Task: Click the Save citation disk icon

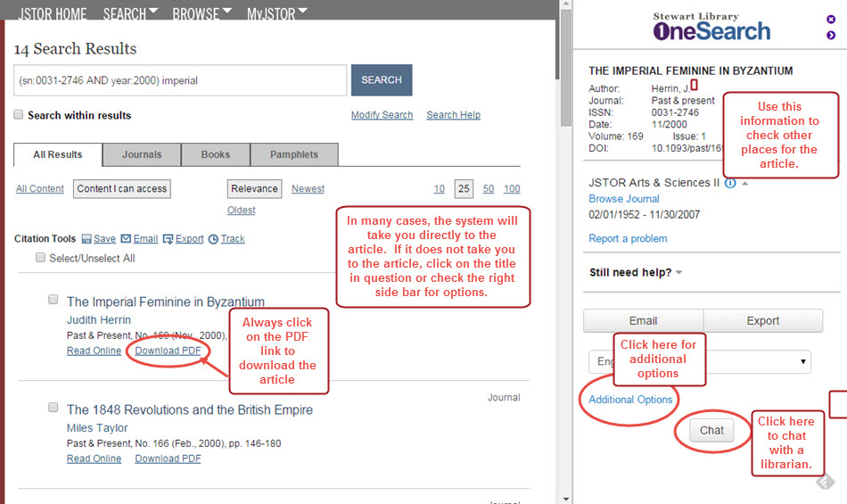Action: [86, 239]
